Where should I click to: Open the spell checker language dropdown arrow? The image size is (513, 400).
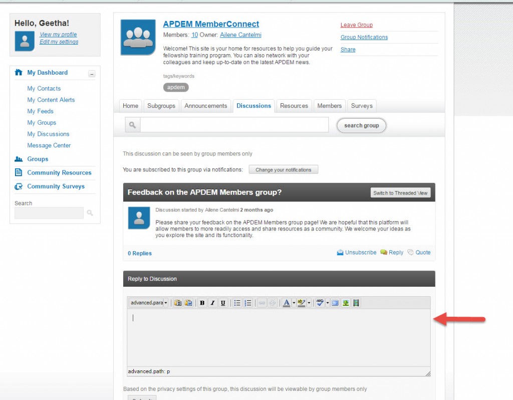point(328,303)
